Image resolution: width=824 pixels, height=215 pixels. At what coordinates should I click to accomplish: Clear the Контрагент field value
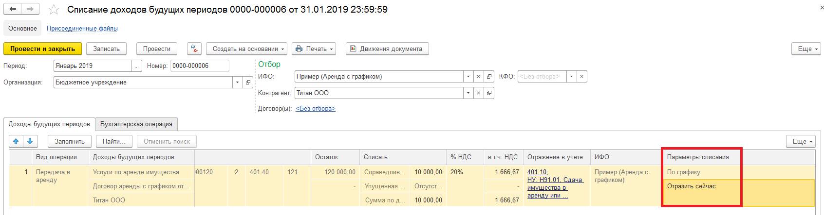pyautogui.click(x=479, y=93)
